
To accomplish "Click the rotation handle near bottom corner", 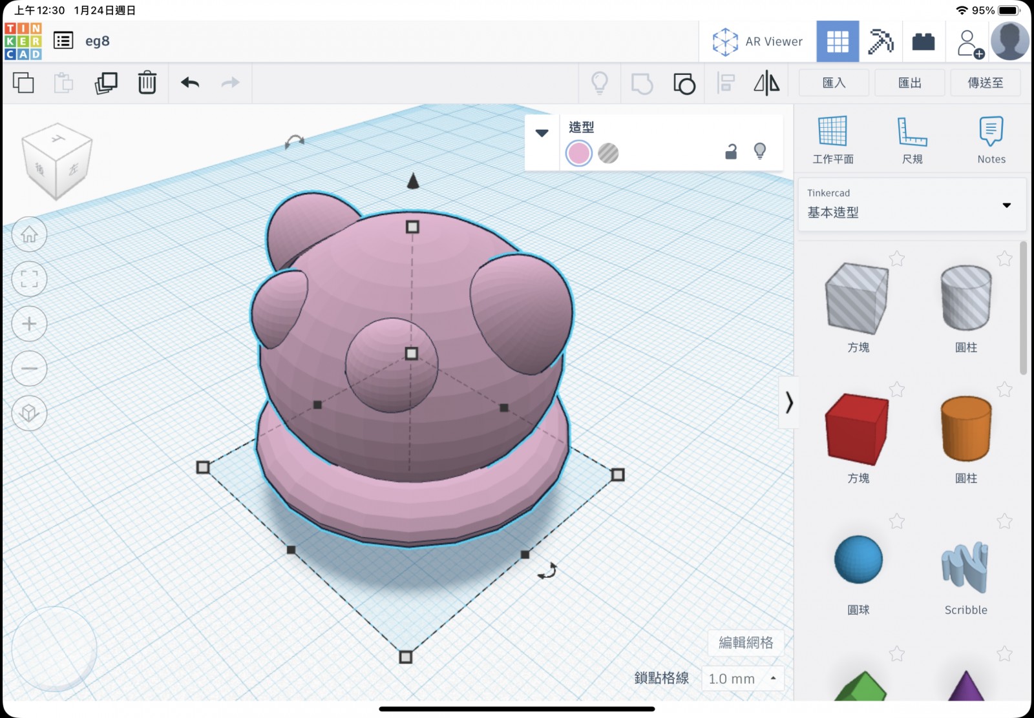I will coord(547,571).
